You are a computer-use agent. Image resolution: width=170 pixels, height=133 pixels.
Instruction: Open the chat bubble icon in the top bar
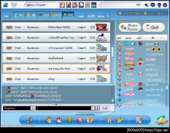tap(153, 5)
